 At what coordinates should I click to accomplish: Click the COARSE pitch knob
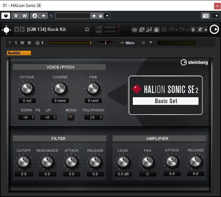tap(60, 88)
